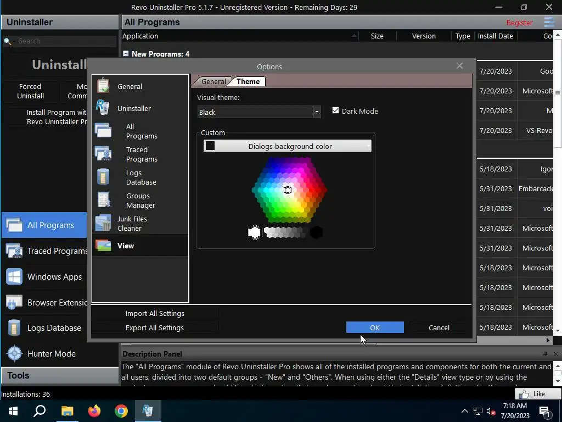The width and height of the screenshot is (562, 422).
Task: Show hidden system tray icons
Action: pos(464,411)
